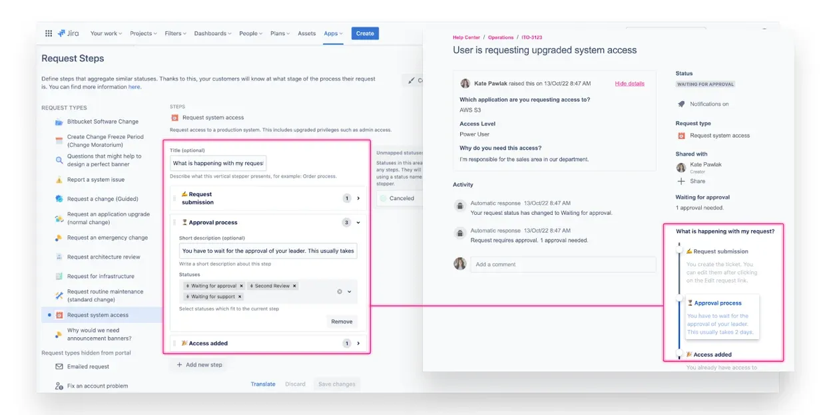Image resolution: width=831 pixels, height=415 pixels.
Task: Open the Dashboards menu
Action: click(212, 33)
